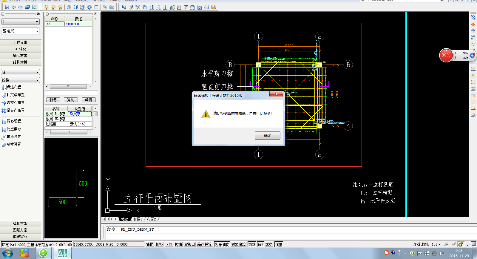Expand 工程设置 panel section
The image size is (477, 259).
pyautogui.click(x=20, y=43)
